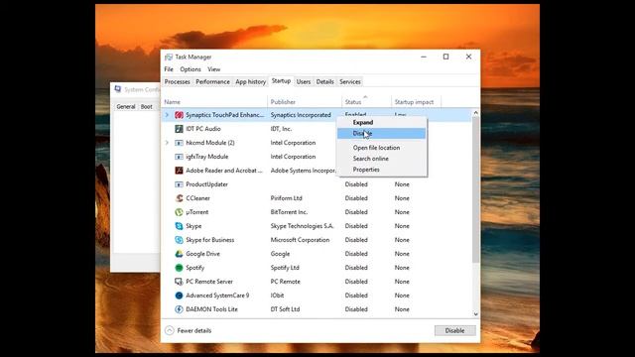Click the scrollbar down arrow in startup list
The width and height of the screenshot is (635, 357).
tap(476, 314)
